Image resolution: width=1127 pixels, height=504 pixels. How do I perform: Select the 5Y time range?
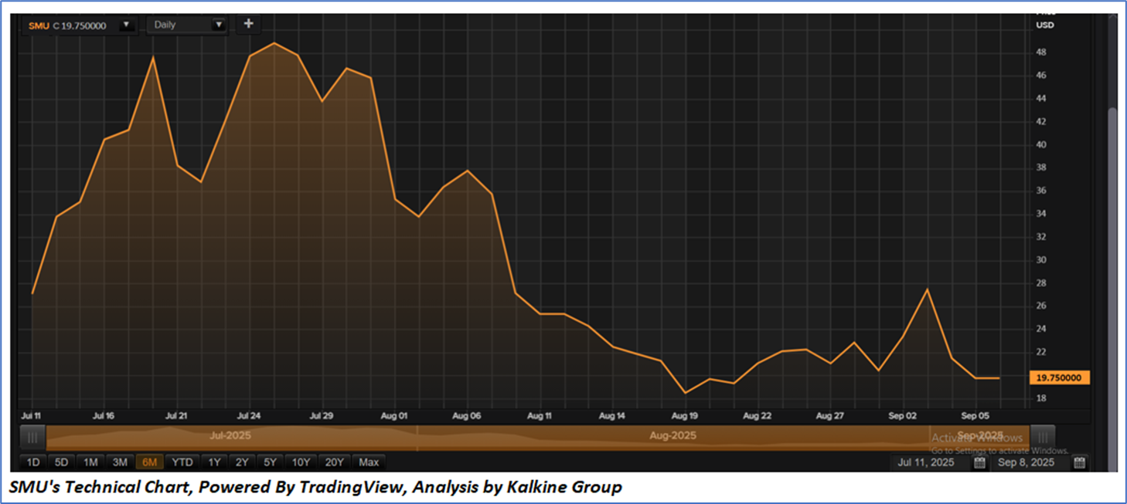(x=270, y=462)
